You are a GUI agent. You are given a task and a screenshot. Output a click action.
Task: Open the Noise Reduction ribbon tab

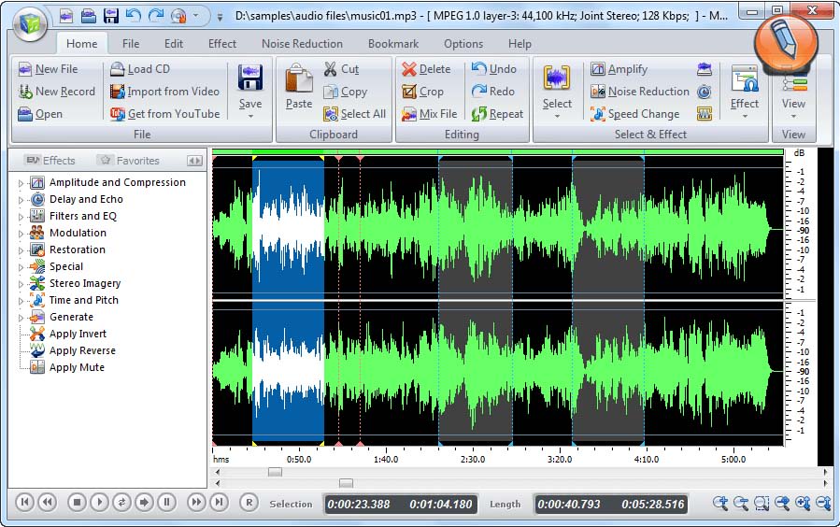pyautogui.click(x=302, y=44)
